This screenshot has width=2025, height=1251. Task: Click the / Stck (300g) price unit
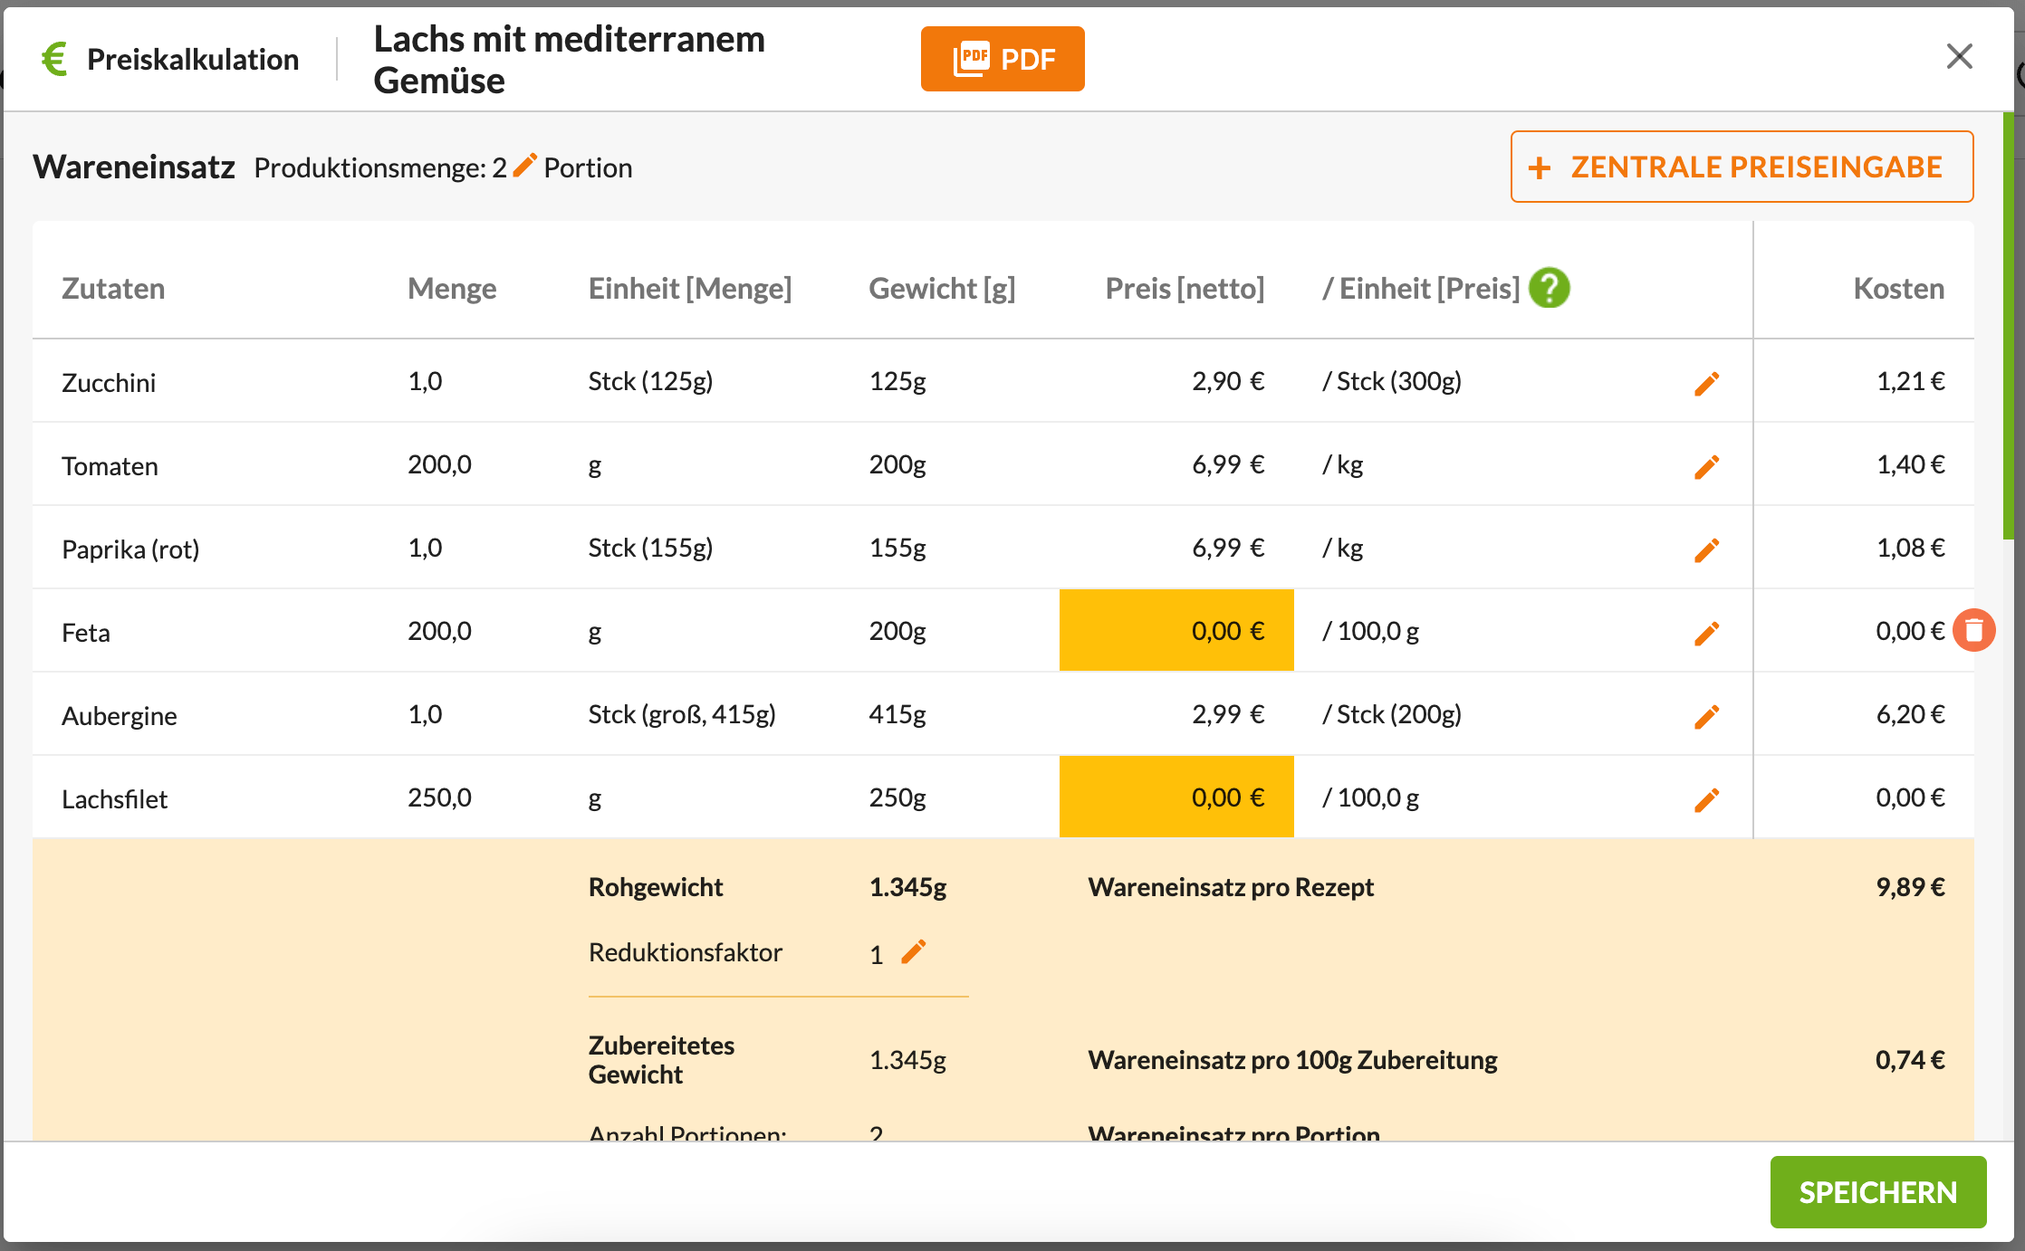1392,380
